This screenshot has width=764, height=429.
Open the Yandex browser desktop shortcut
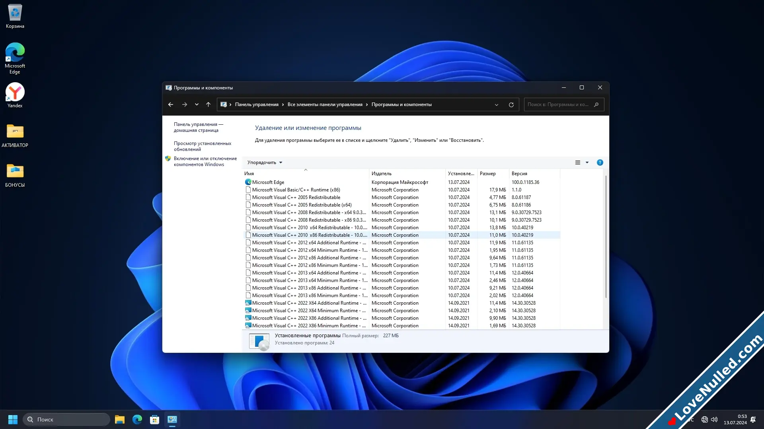[x=15, y=95]
